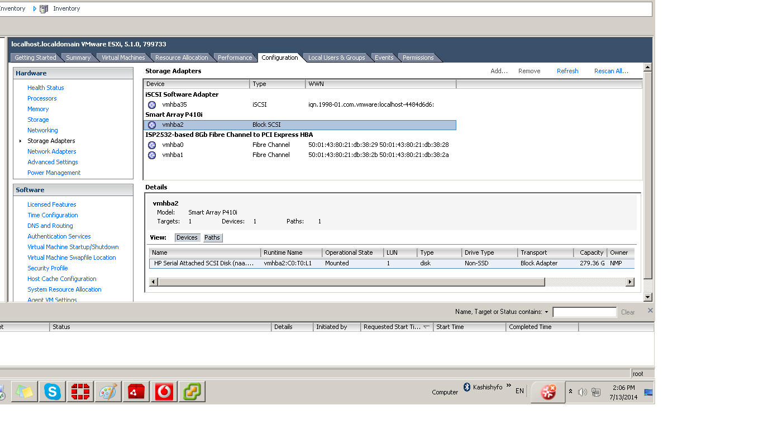Open the Events tab
Viewport: 763px width, 429px height.
click(x=384, y=58)
